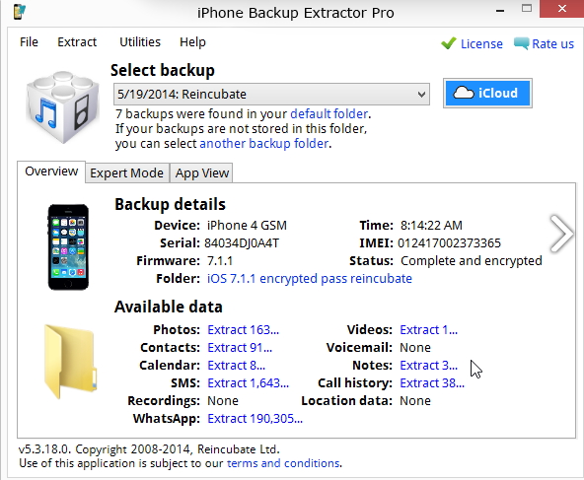
Task: Switch to the Overview tab
Action: pyautogui.click(x=51, y=171)
